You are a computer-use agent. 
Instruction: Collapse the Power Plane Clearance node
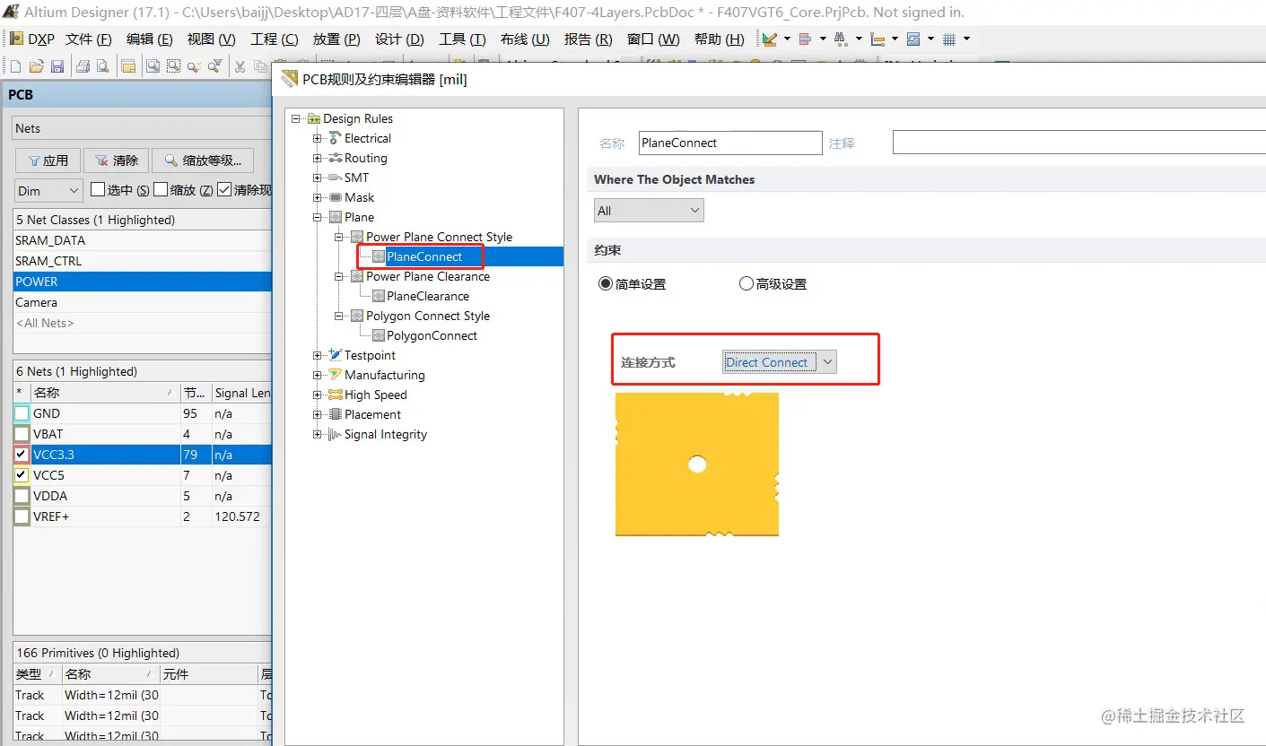[339, 276]
